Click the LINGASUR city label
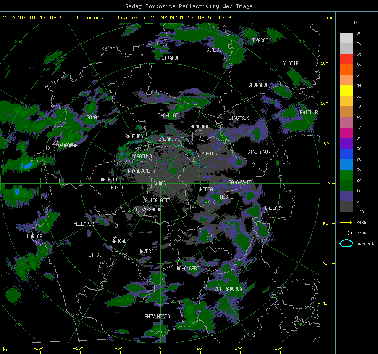Screen dimensions: 378x354 (239, 118)
